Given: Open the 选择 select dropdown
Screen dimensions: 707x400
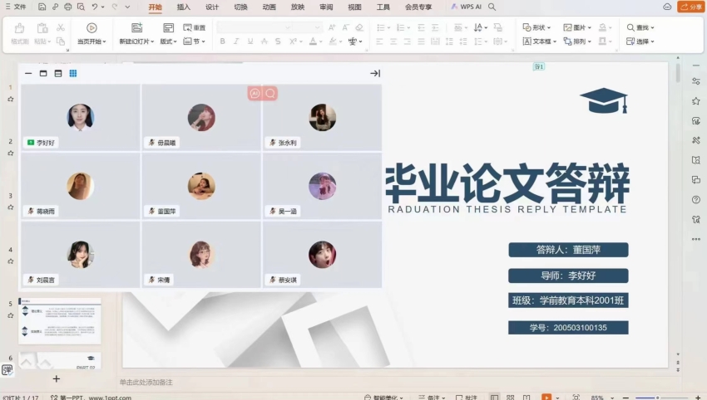Looking at the screenshot, I should tap(640, 41).
